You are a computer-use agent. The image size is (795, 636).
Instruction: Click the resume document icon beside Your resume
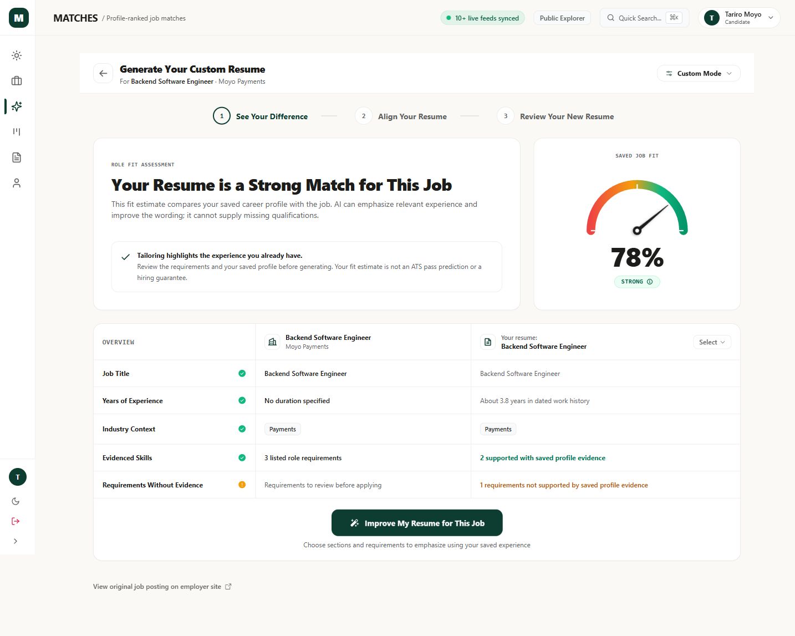488,342
